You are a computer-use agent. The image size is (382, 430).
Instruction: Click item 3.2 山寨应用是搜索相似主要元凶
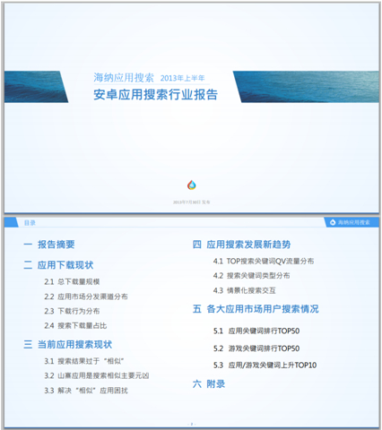tap(97, 375)
